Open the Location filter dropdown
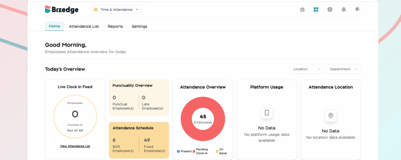This screenshot has height=160, width=401. pyautogui.click(x=307, y=69)
